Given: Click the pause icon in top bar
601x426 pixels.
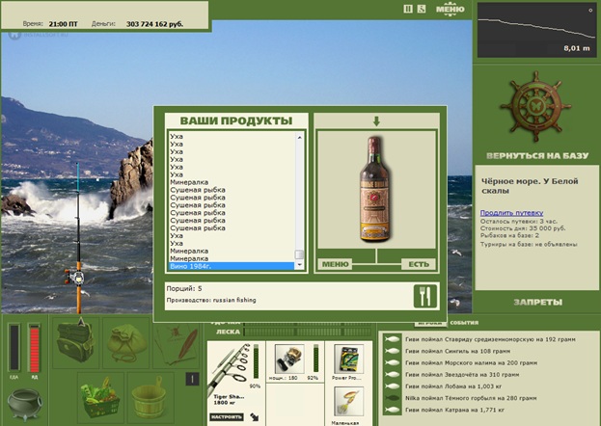Looking at the screenshot, I should tap(408, 9).
